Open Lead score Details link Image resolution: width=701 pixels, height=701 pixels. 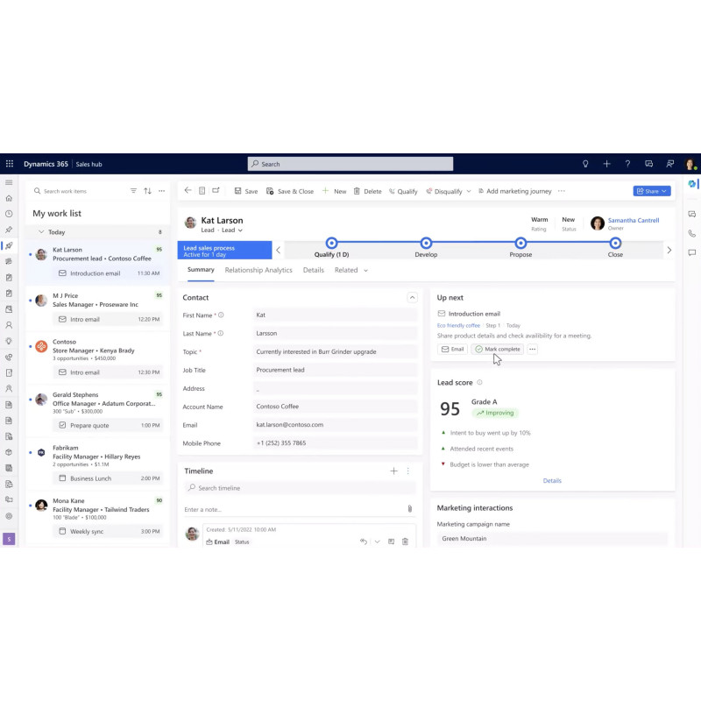pyautogui.click(x=552, y=480)
